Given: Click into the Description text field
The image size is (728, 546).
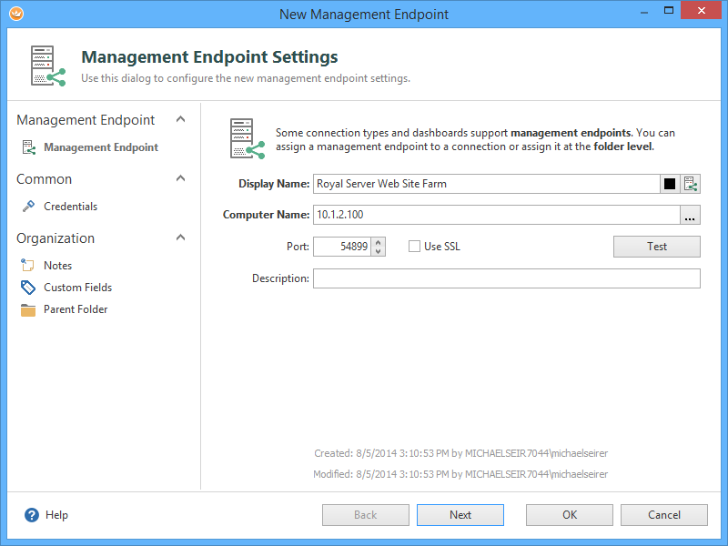Looking at the screenshot, I should point(506,278).
